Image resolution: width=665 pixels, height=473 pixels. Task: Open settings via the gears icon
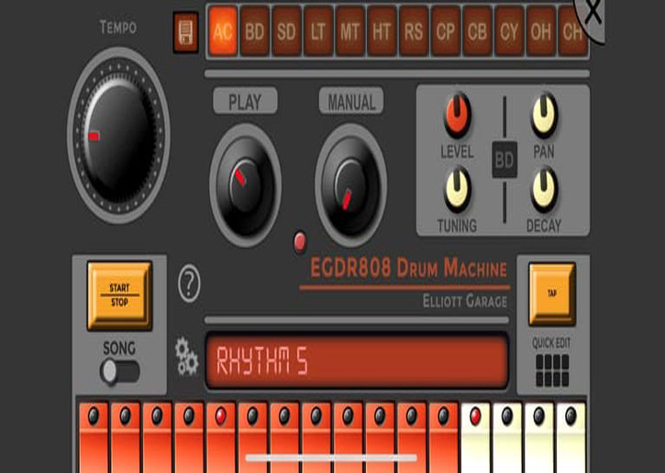[187, 357]
